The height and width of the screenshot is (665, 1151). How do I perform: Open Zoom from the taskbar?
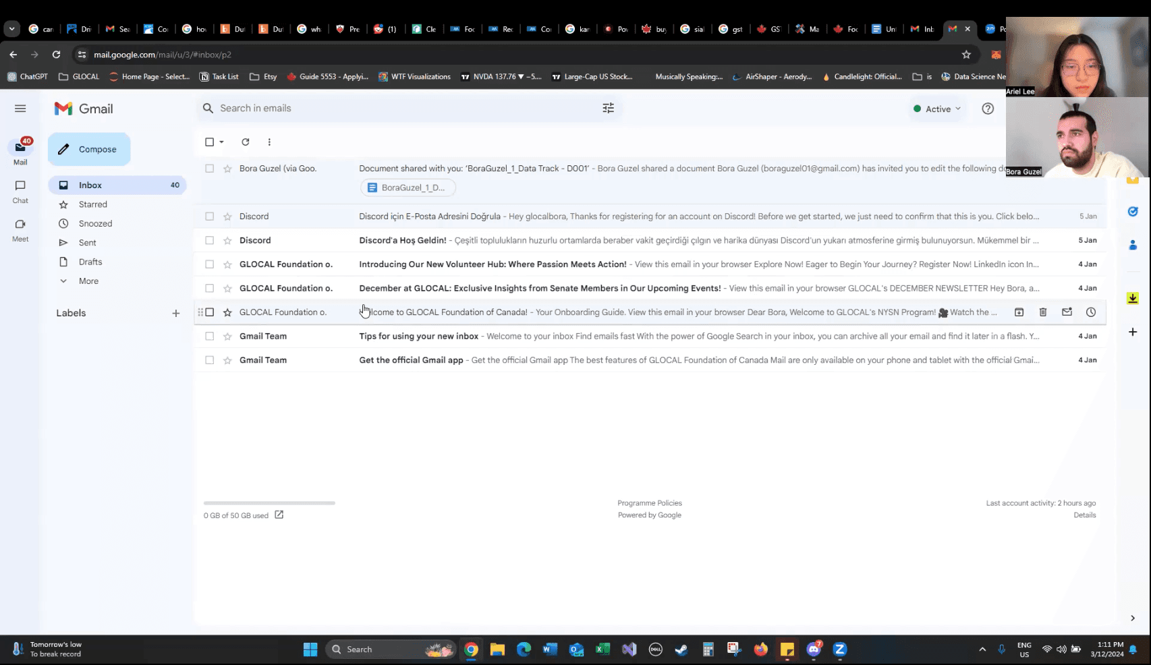pyautogui.click(x=840, y=649)
